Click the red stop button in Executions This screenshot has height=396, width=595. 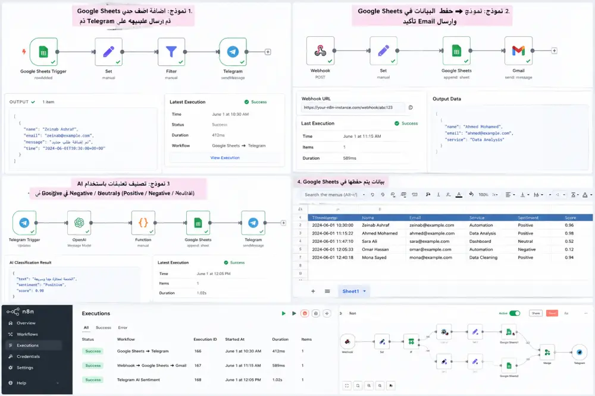pyautogui.click(x=305, y=313)
